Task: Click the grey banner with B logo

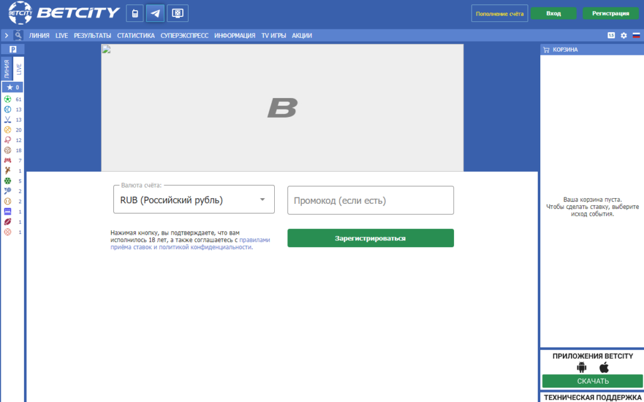Action: (282, 108)
